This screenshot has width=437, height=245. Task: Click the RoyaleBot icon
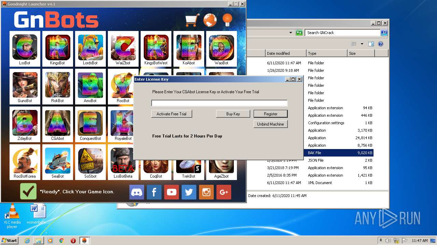[121, 124]
